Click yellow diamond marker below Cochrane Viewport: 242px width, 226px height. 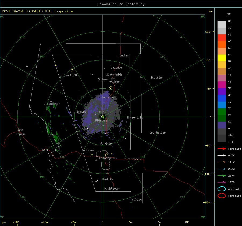tap(92, 155)
